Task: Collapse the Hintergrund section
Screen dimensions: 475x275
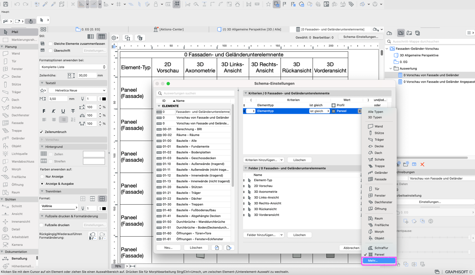Action: coord(42,147)
